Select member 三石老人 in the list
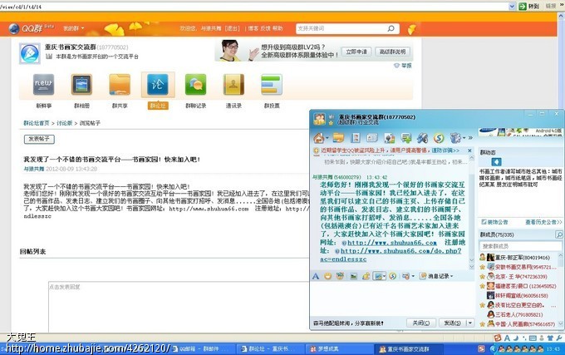 click(518, 314)
